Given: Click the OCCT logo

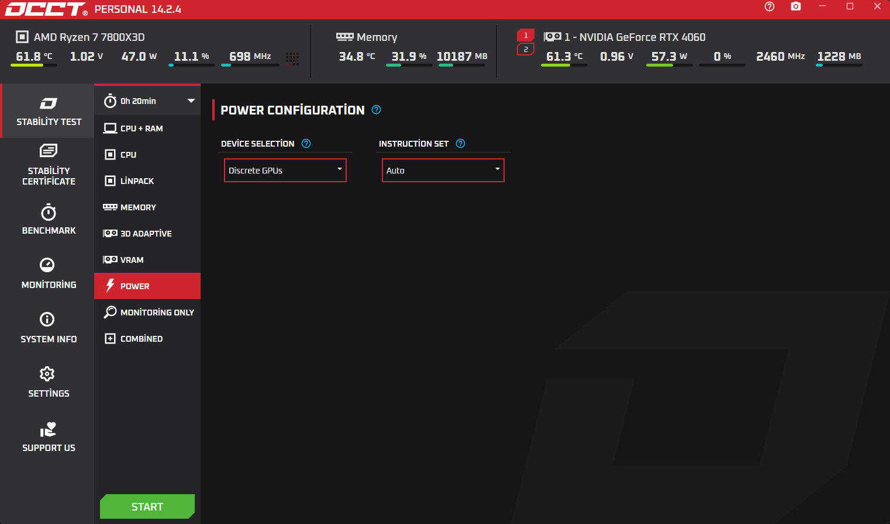Looking at the screenshot, I should click(x=46, y=9).
